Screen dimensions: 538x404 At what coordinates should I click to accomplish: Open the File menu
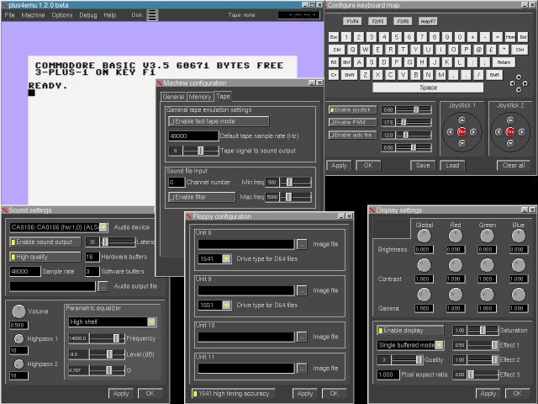9,15
